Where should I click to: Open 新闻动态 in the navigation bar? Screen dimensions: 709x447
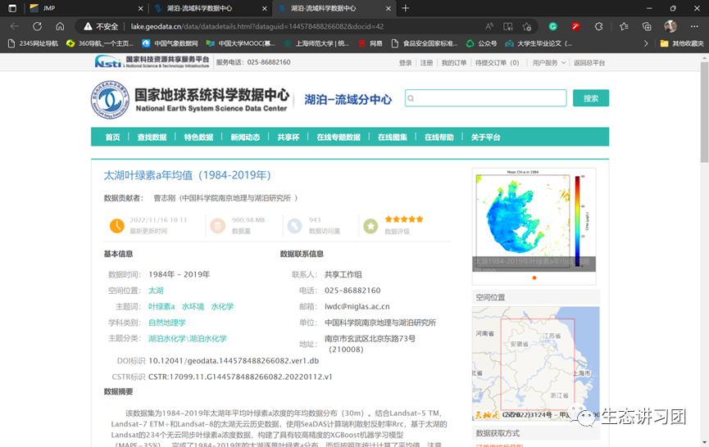245,138
